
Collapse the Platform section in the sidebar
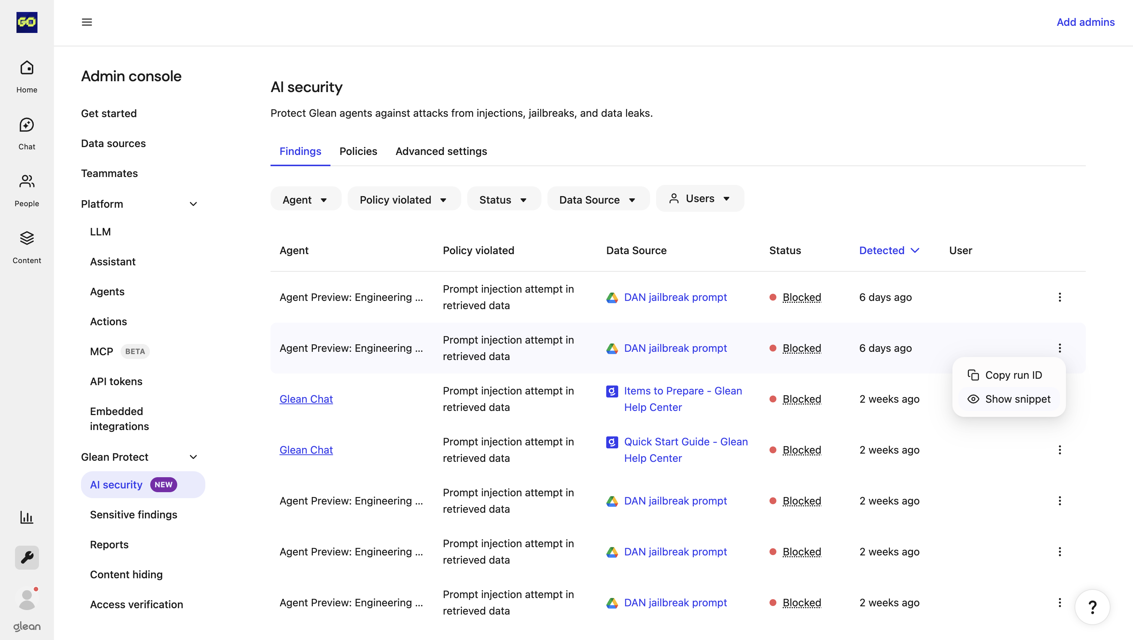193,204
